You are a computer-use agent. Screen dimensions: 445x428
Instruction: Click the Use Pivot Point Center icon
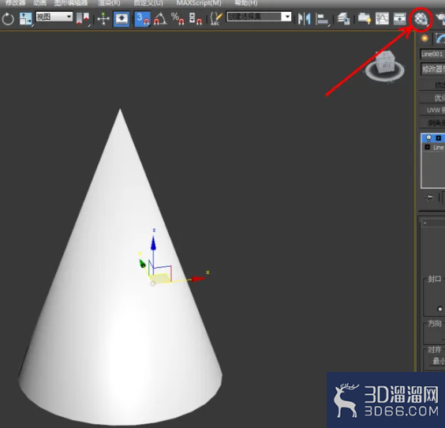click(x=83, y=19)
